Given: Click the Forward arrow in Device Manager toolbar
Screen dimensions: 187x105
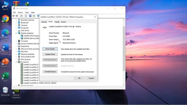Looking at the screenshot, I should pyautogui.click(x=17, y=16).
